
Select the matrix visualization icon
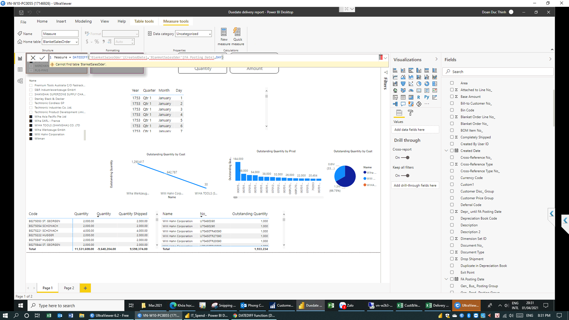pyautogui.click(x=411, y=97)
